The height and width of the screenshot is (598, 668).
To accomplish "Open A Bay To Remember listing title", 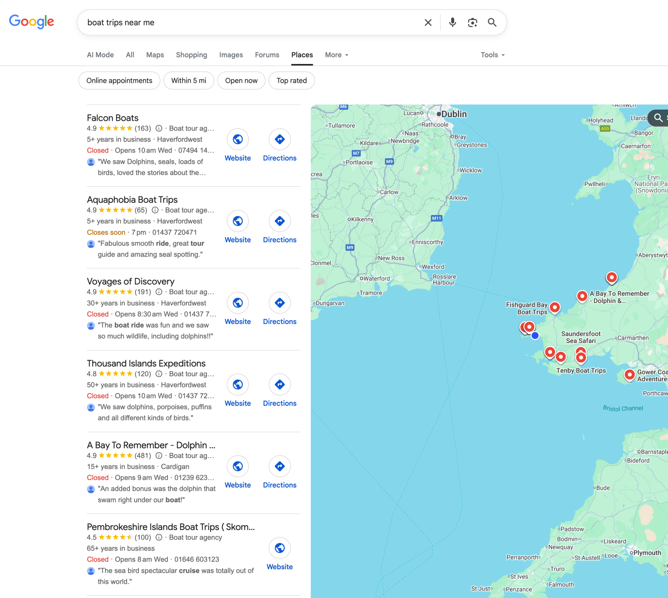I will (151, 445).
